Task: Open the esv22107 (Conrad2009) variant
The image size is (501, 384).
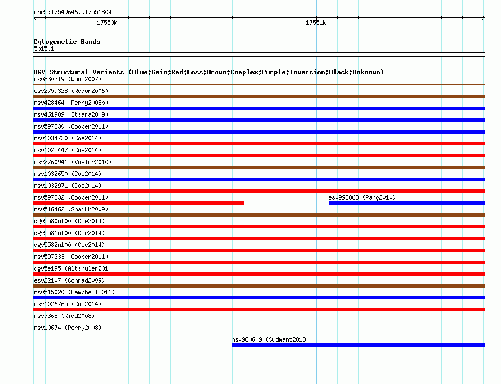Action: click(x=69, y=280)
